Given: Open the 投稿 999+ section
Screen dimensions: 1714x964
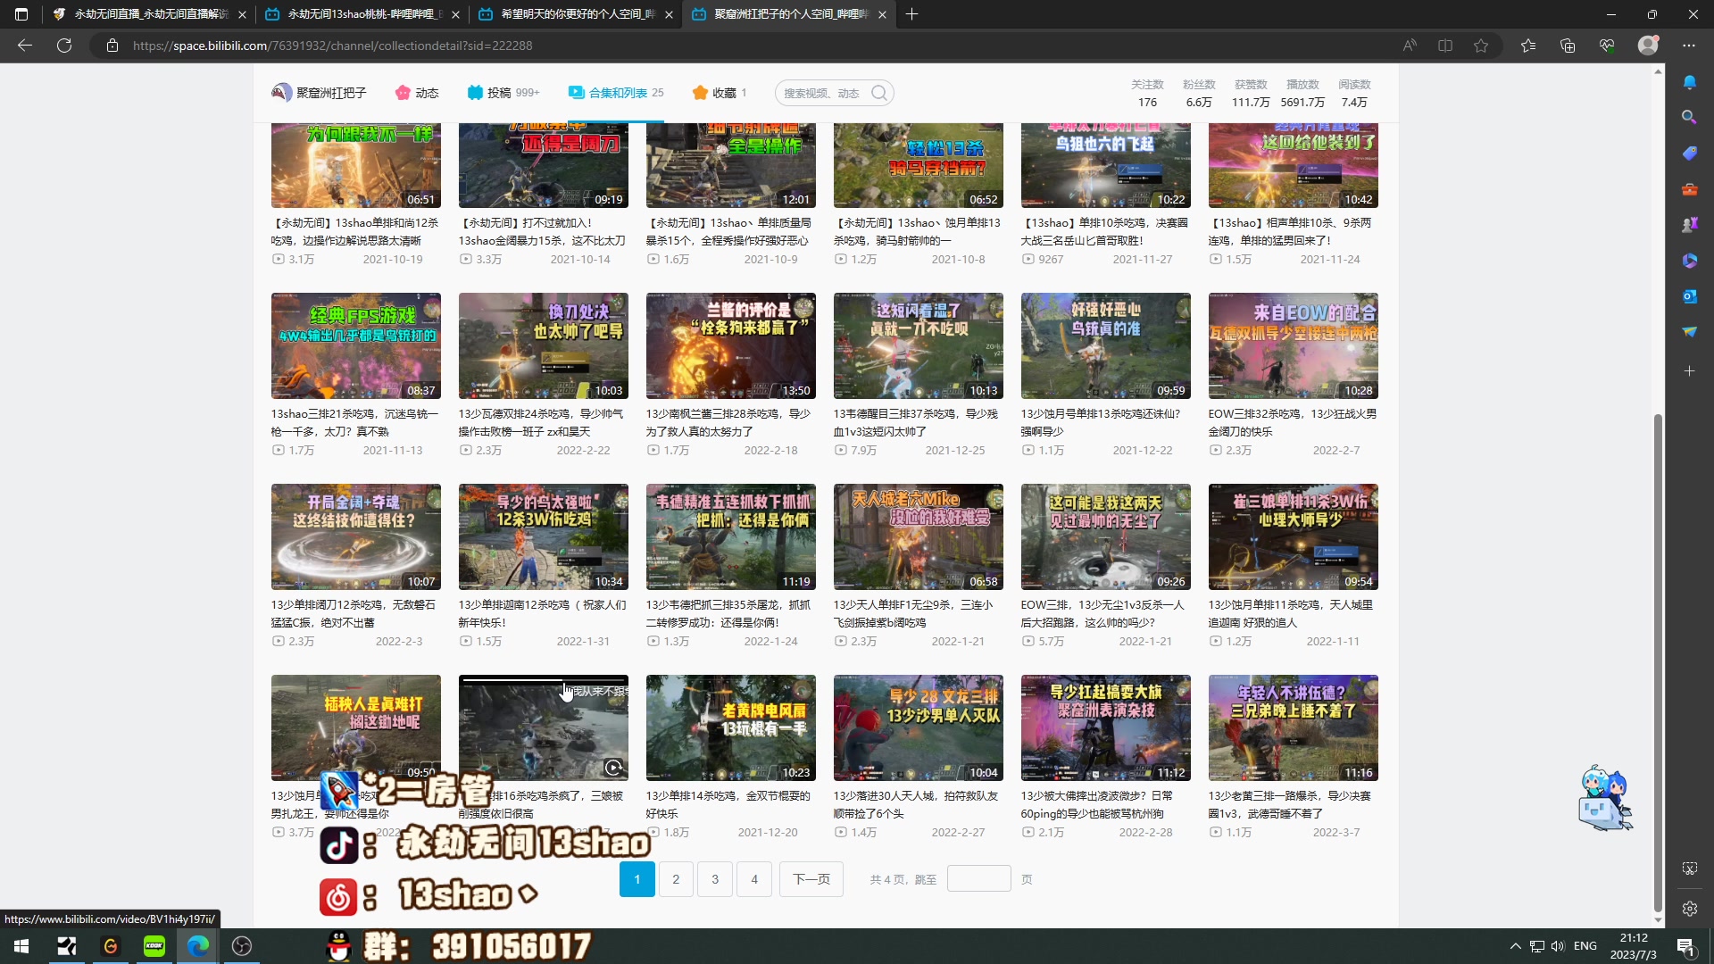Looking at the screenshot, I should pyautogui.click(x=503, y=93).
